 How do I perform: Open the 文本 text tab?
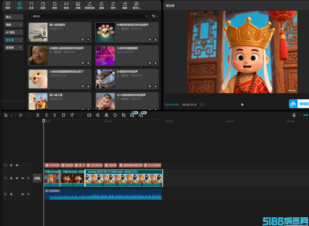click(31, 5)
